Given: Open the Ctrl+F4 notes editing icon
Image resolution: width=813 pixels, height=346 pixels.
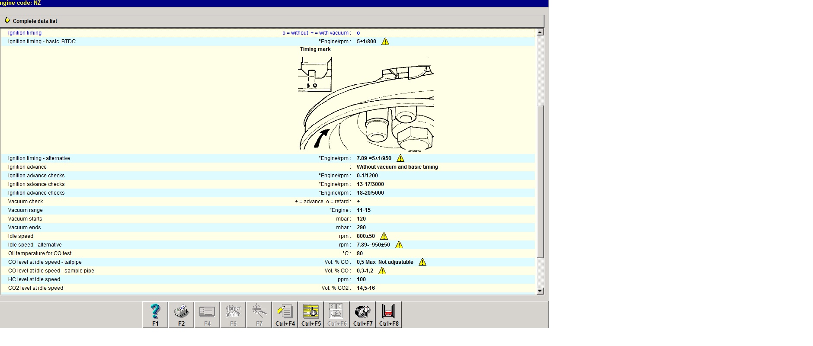Looking at the screenshot, I should point(285,314).
